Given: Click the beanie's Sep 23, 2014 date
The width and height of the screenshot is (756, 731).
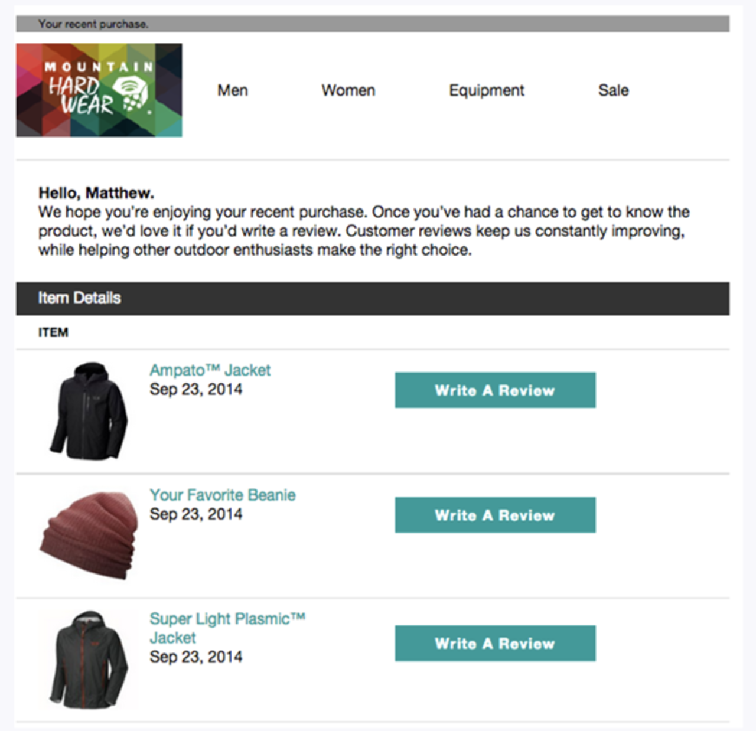Looking at the screenshot, I should (x=196, y=514).
